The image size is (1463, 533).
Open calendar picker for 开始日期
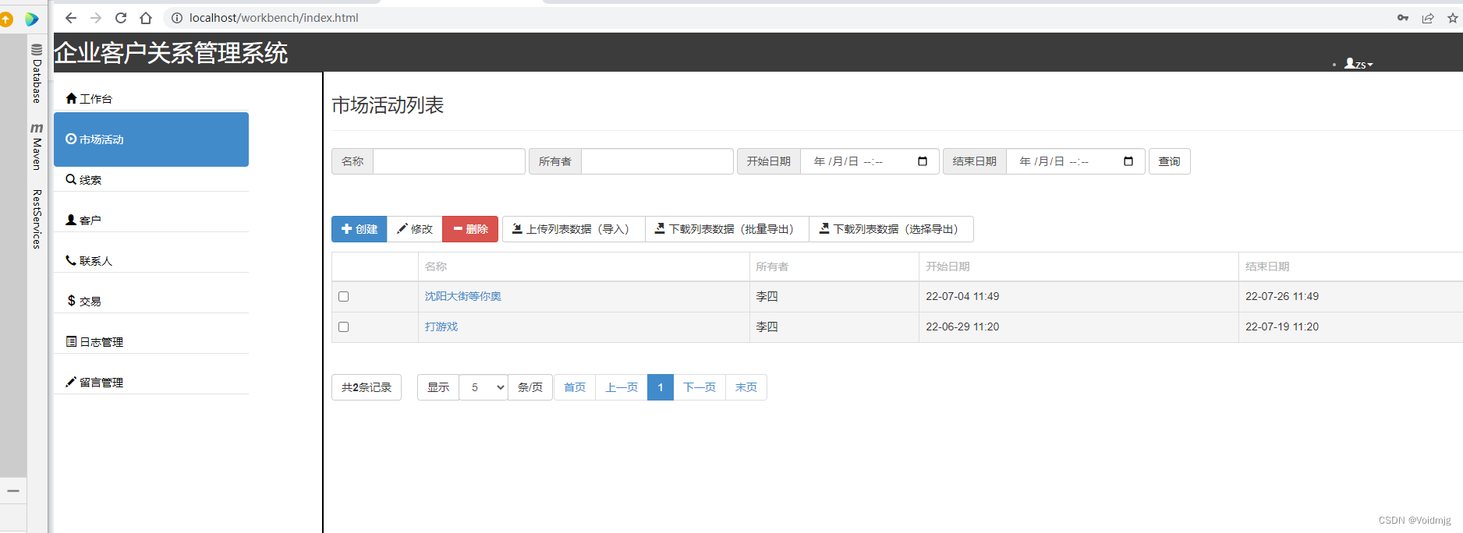click(923, 161)
